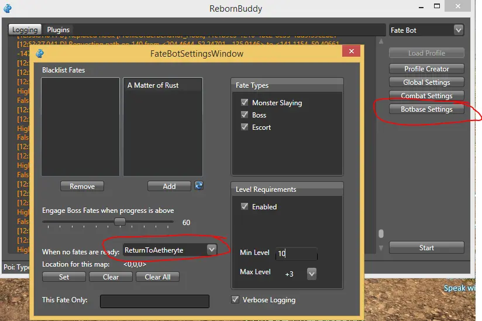Click the Start button
Viewport: 482px width, 321px height.
[426, 247]
